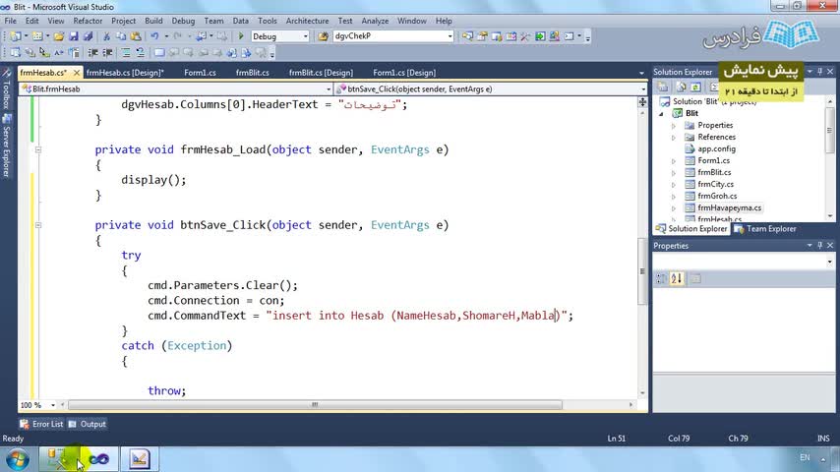Click Show All Files icon in Solution Explorer
840x472 pixels.
click(x=681, y=87)
